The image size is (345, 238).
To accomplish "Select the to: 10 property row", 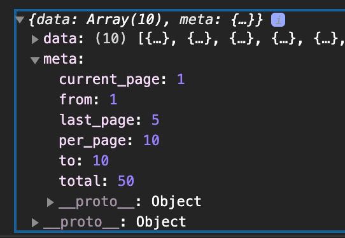I will 84,160.
